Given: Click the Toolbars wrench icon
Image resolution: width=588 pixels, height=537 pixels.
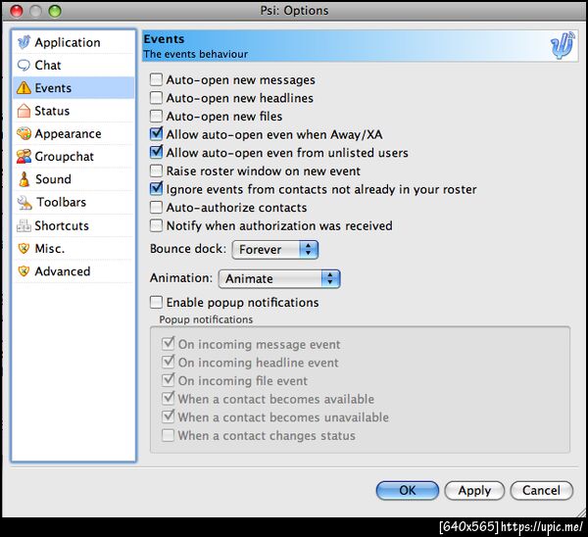Looking at the screenshot, I should (x=24, y=203).
